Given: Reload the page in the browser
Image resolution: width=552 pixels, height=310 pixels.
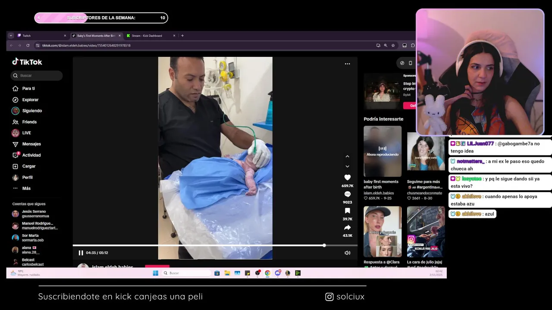Looking at the screenshot, I should pyautogui.click(x=28, y=45).
